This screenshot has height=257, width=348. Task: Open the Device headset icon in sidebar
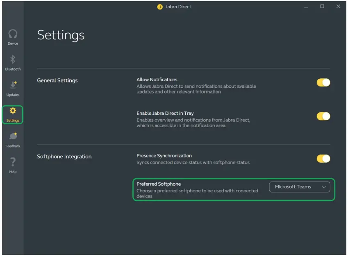(x=13, y=34)
